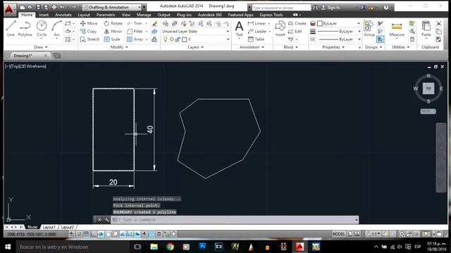The image size is (451, 253).
Task: Expand the Draw panel
Action: pyautogui.click(x=41, y=47)
